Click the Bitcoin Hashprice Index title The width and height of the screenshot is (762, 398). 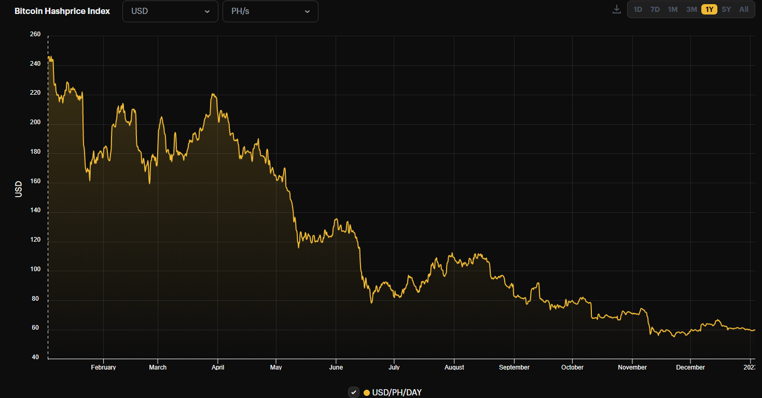62,11
